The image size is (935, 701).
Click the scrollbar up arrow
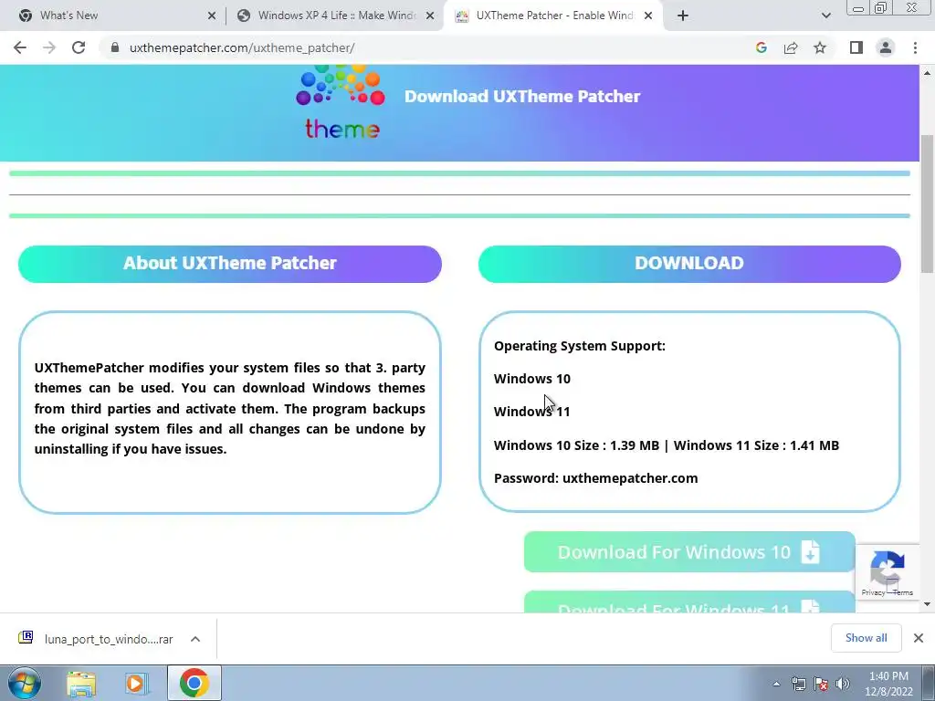click(927, 73)
